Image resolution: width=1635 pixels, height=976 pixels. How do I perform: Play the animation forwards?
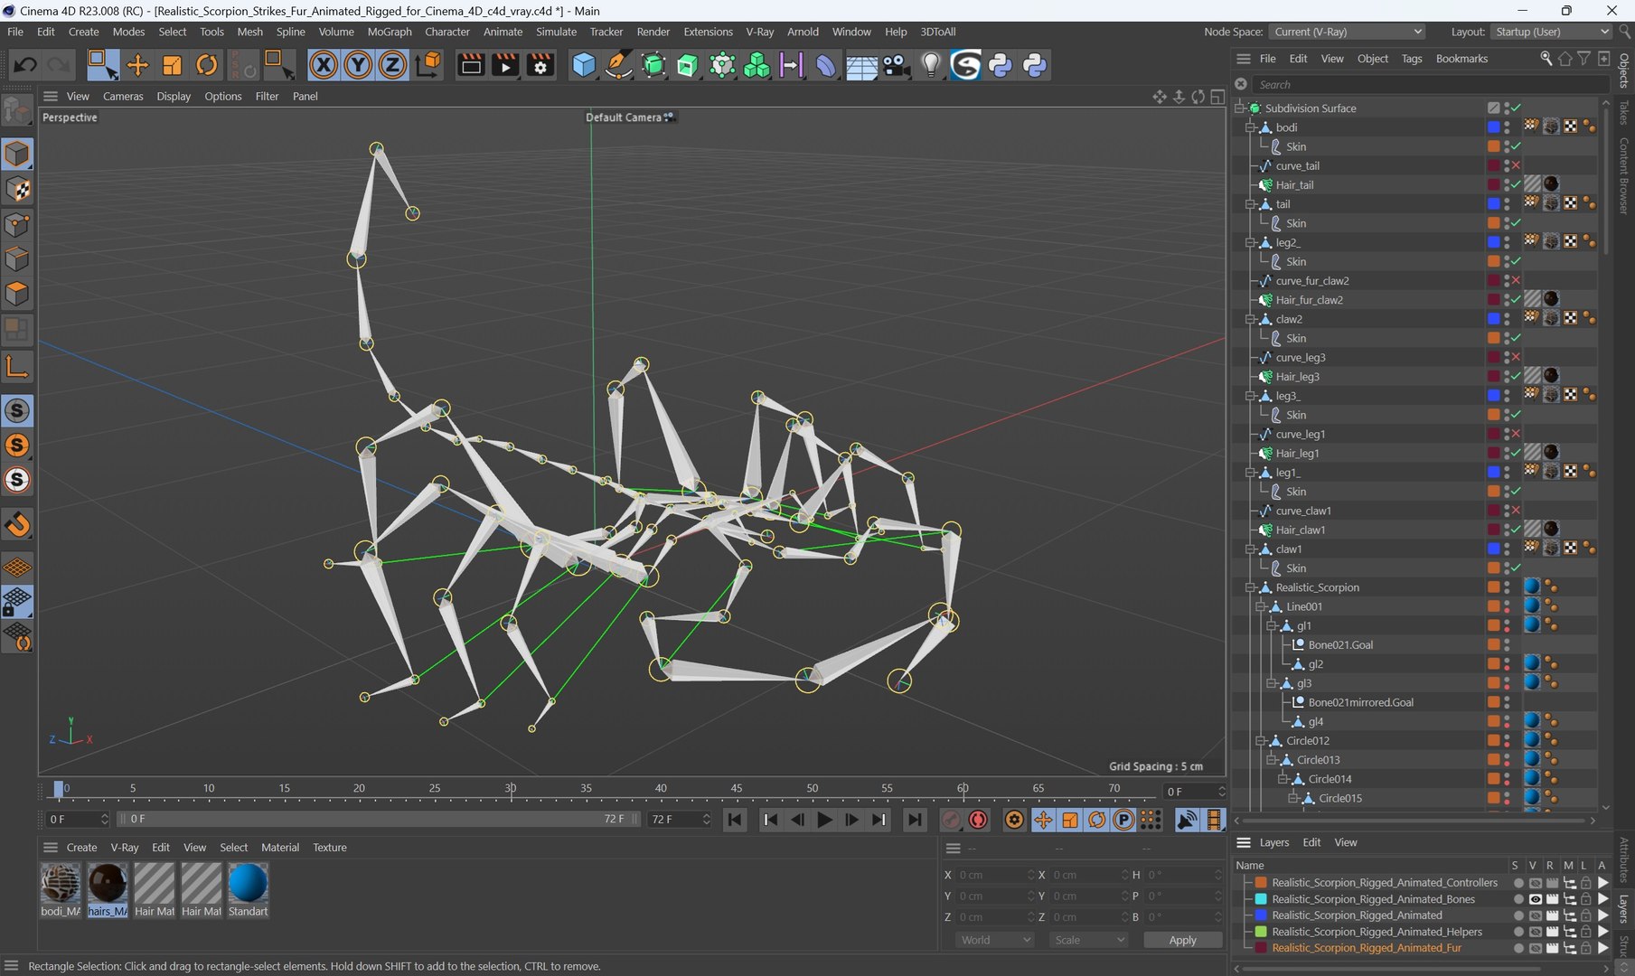click(x=824, y=820)
